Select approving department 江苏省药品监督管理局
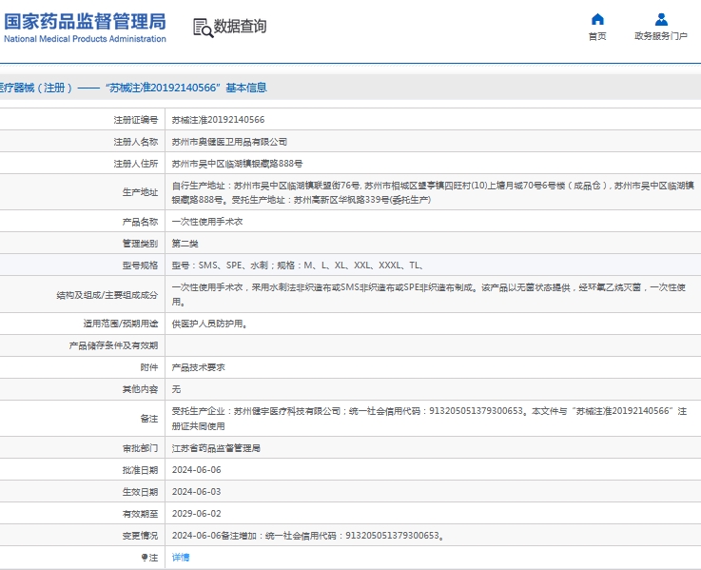This screenshot has height=570, width=701. (216, 448)
